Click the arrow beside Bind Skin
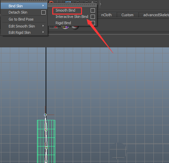Image resolution: width=169 pixels, height=163 pixels. [x=43, y=6]
